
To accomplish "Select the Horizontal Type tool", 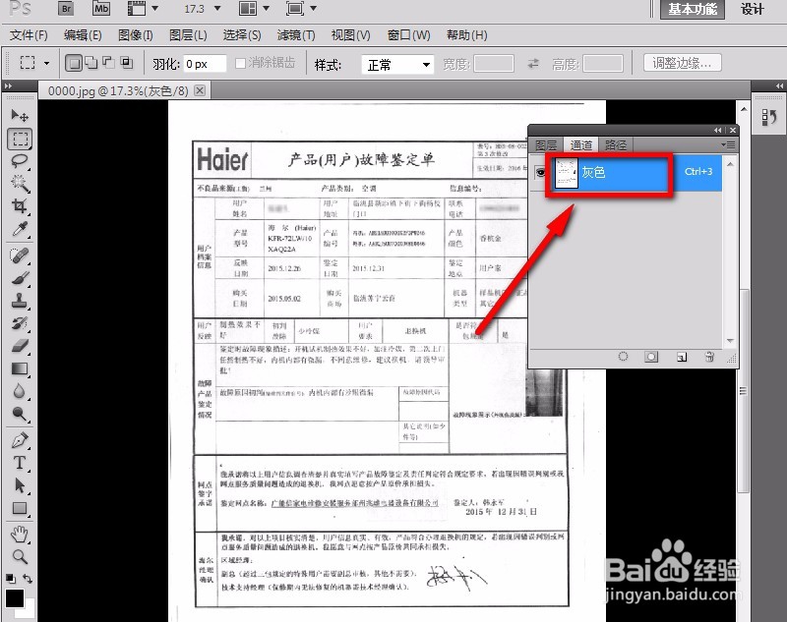I will [x=20, y=463].
